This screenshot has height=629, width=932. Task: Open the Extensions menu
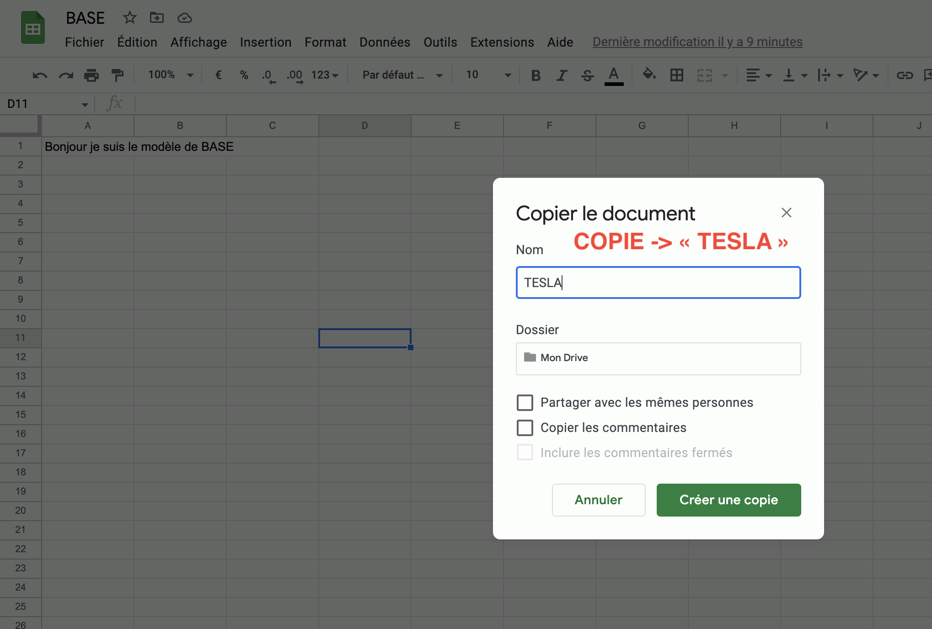click(x=502, y=42)
